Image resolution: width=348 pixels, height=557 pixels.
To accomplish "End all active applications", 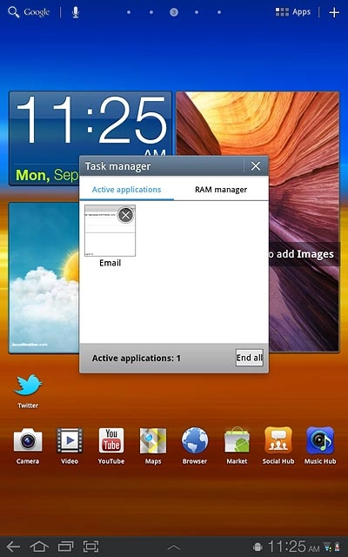I will click(250, 358).
